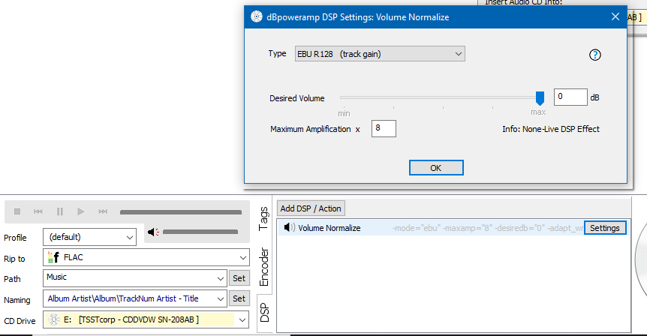Click the FLAC encoder icon

pyautogui.click(x=53, y=257)
